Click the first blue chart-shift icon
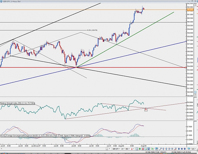Viewport: 198px width, 154px height. click(179, 149)
